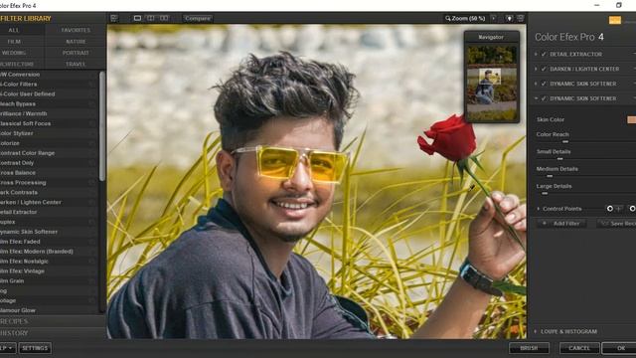The image size is (636, 358).
Task: Expand the Control Points section
Action: [x=539, y=209]
